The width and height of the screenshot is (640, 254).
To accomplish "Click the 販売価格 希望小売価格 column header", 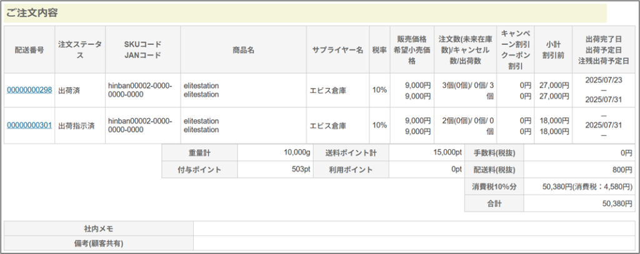I will (411, 50).
